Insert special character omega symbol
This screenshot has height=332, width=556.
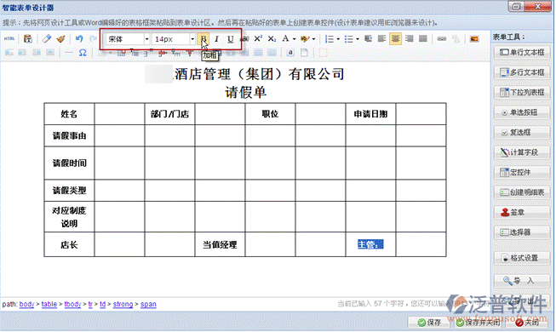coord(83,53)
